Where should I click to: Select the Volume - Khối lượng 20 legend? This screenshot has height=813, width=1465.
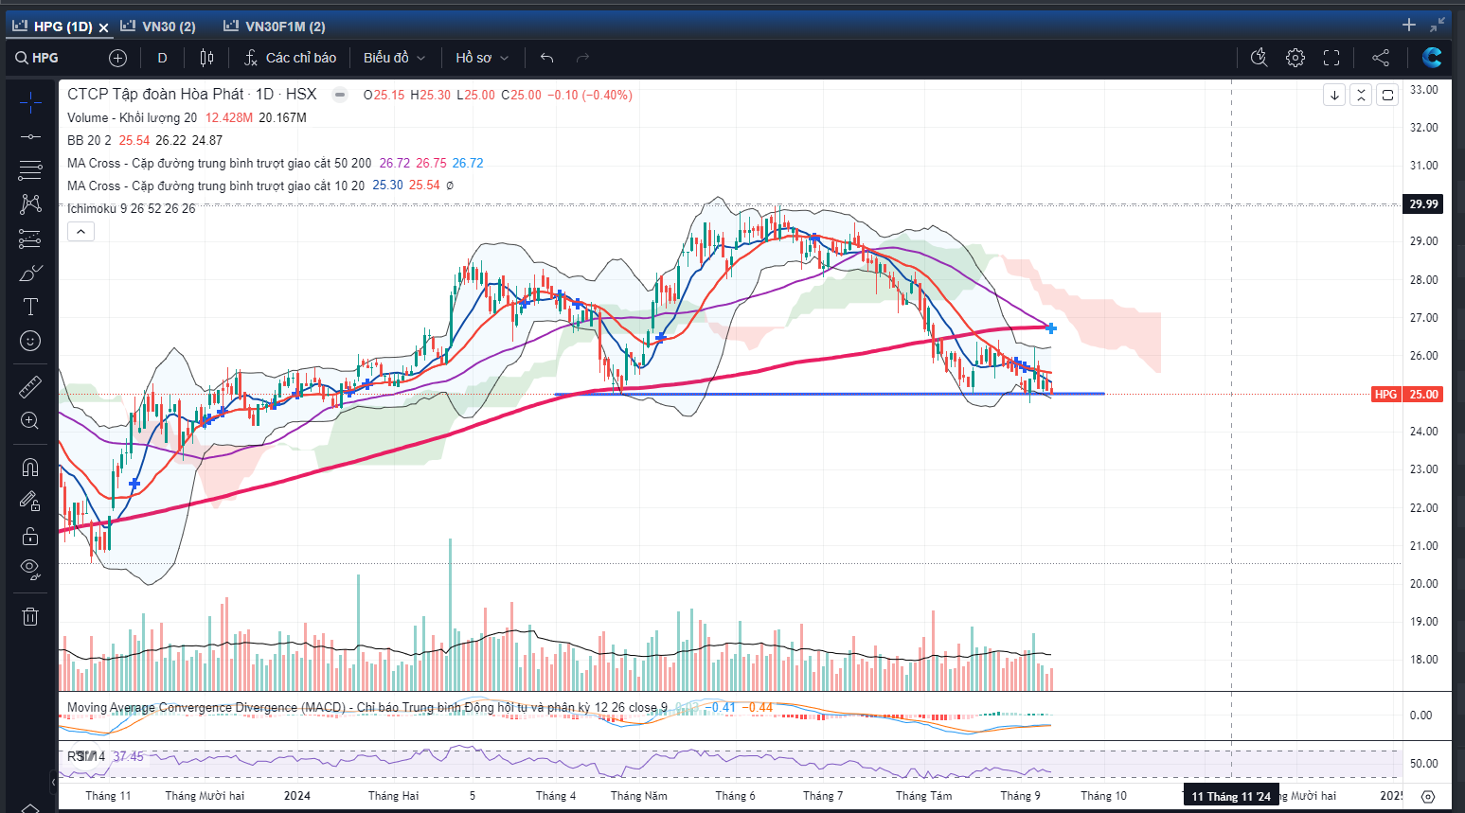(133, 117)
